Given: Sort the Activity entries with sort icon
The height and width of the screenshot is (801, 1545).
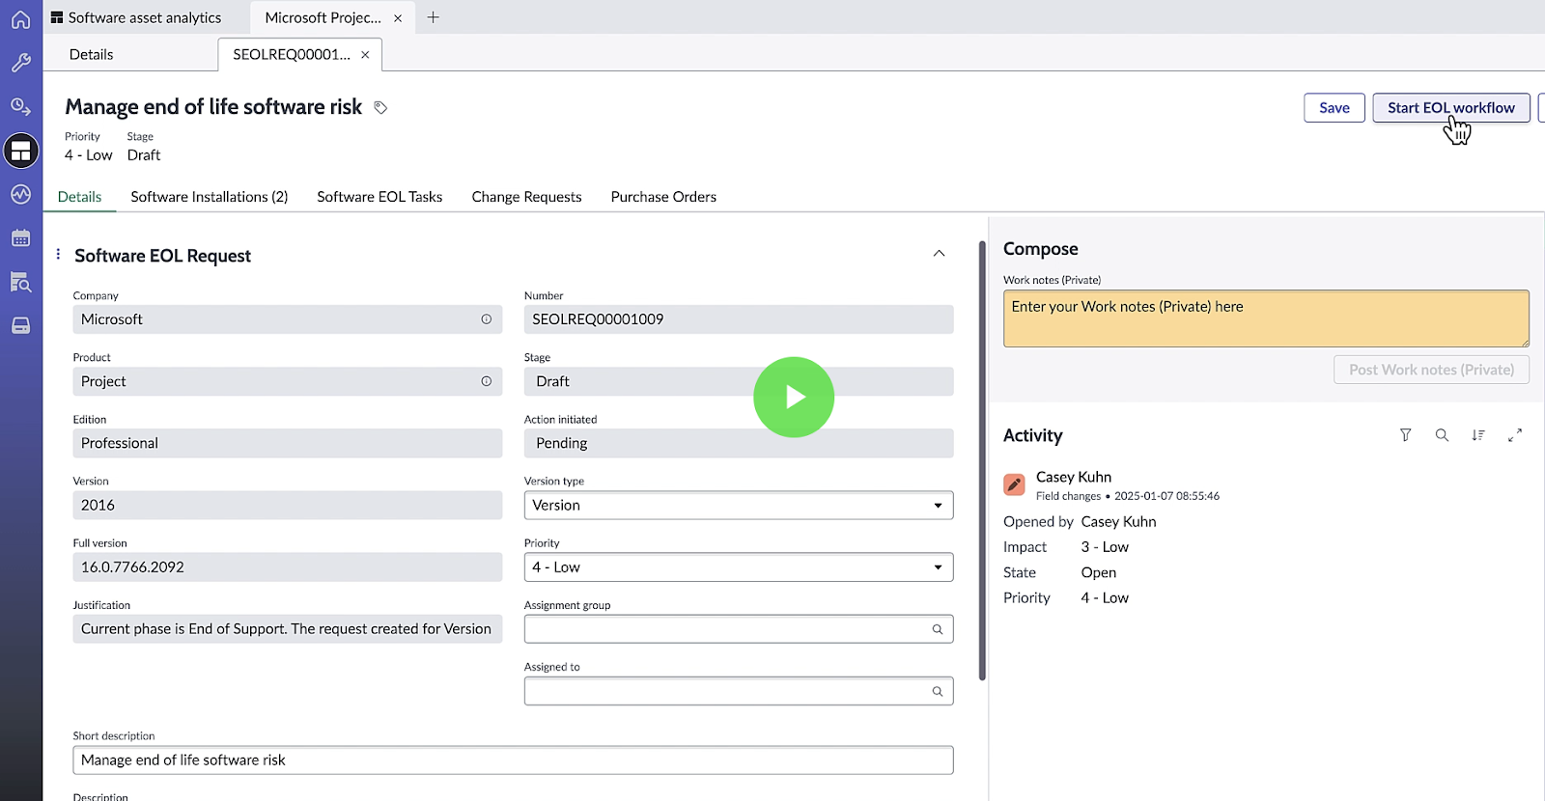Looking at the screenshot, I should click(x=1477, y=435).
